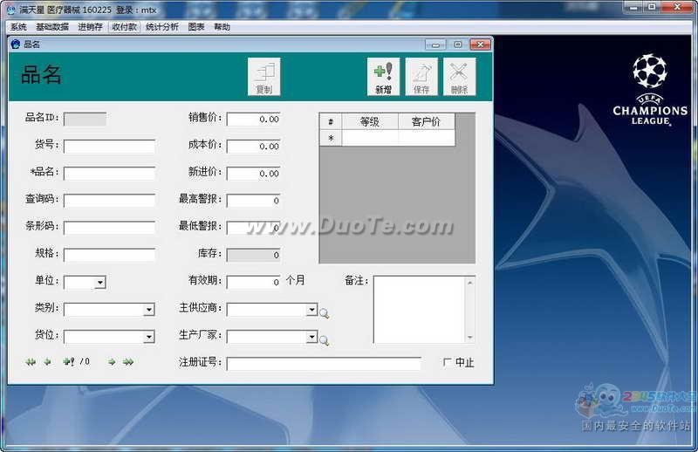Click the 货号 input field

[110, 147]
